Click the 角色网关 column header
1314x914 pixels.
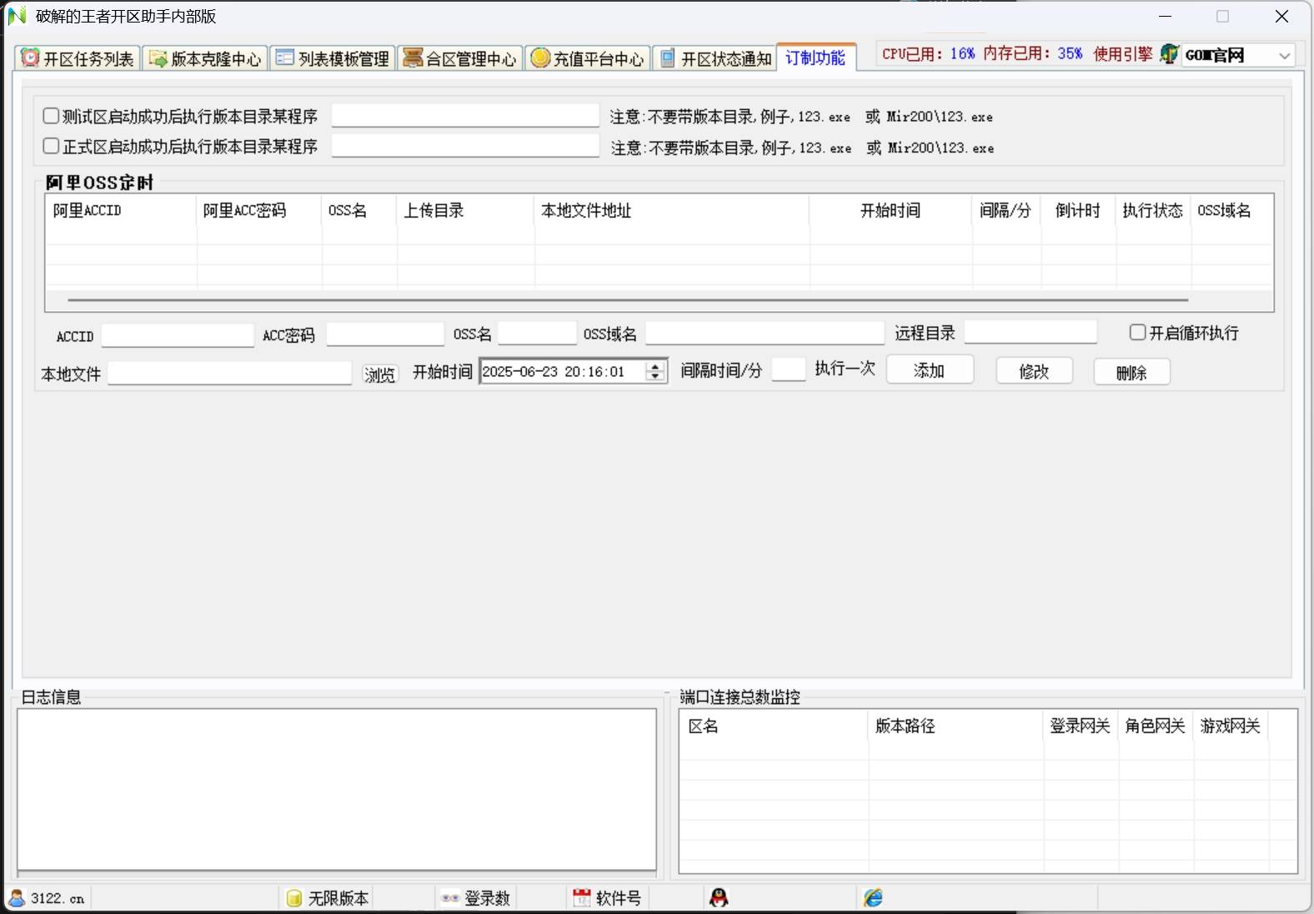pyautogui.click(x=1156, y=726)
